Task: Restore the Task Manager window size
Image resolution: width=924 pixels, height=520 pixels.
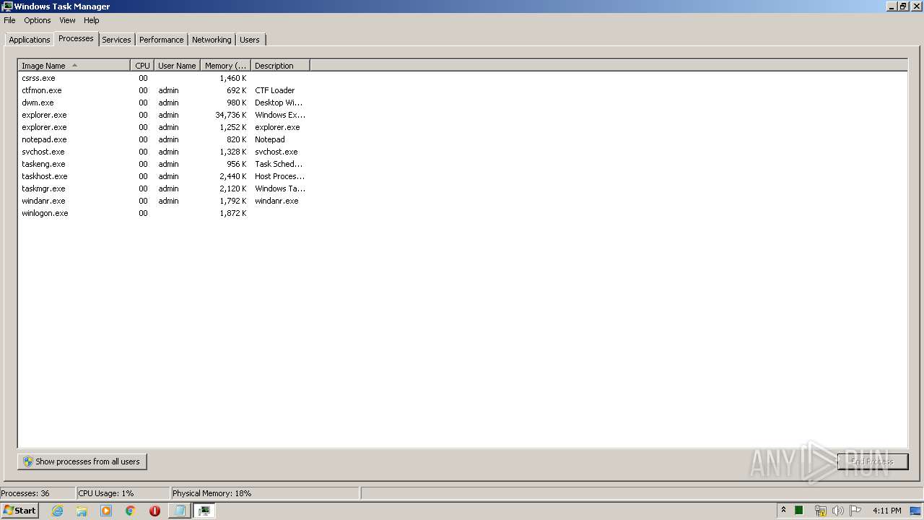Action: click(x=903, y=6)
